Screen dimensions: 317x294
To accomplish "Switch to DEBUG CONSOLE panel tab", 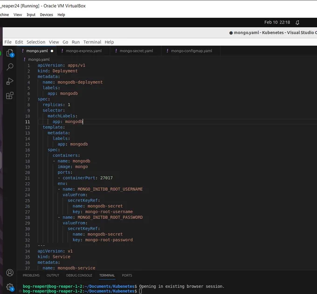I will pos(79,275).
